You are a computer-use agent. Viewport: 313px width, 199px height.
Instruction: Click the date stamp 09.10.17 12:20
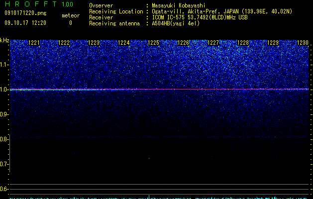pos(25,23)
